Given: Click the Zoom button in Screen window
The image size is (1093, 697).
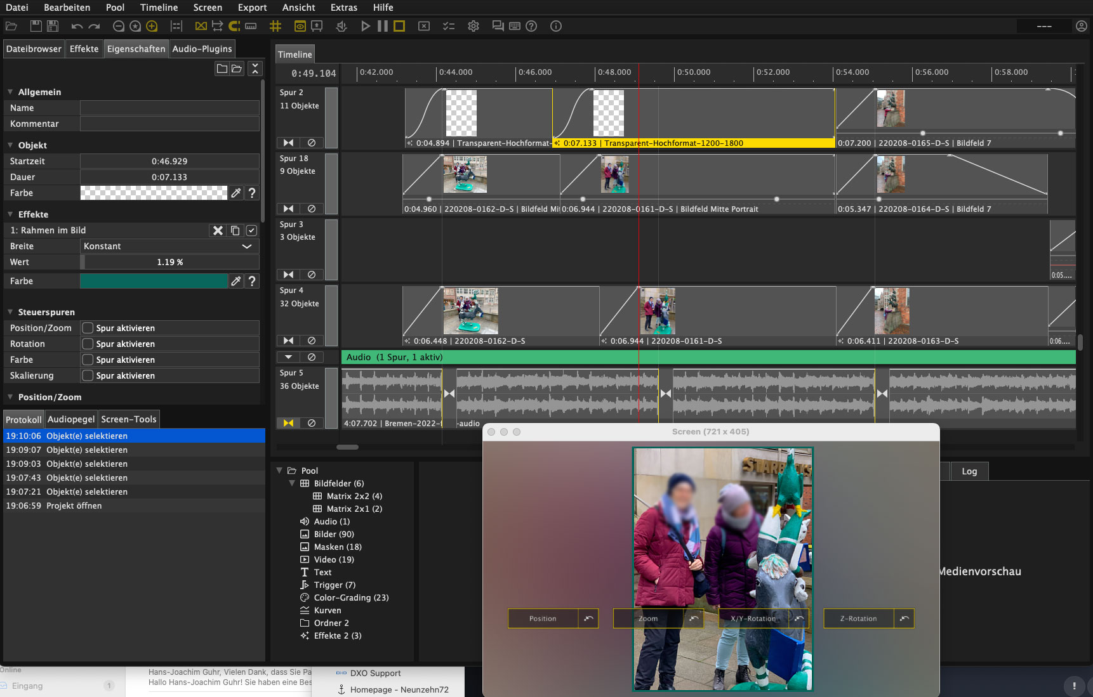Looking at the screenshot, I should coord(648,618).
